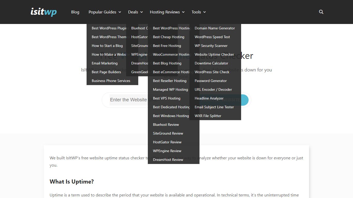This screenshot has width=353, height=198.
Task: Launch Website Uptime Checker
Action: tap(214, 54)
